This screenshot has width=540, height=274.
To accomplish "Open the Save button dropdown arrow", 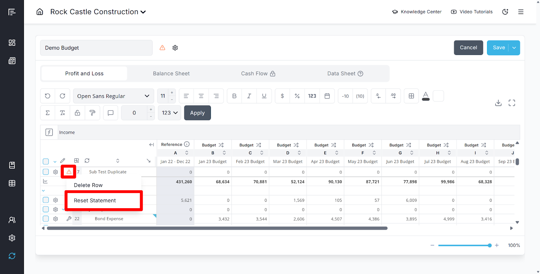I will click(x=514, y=48).
